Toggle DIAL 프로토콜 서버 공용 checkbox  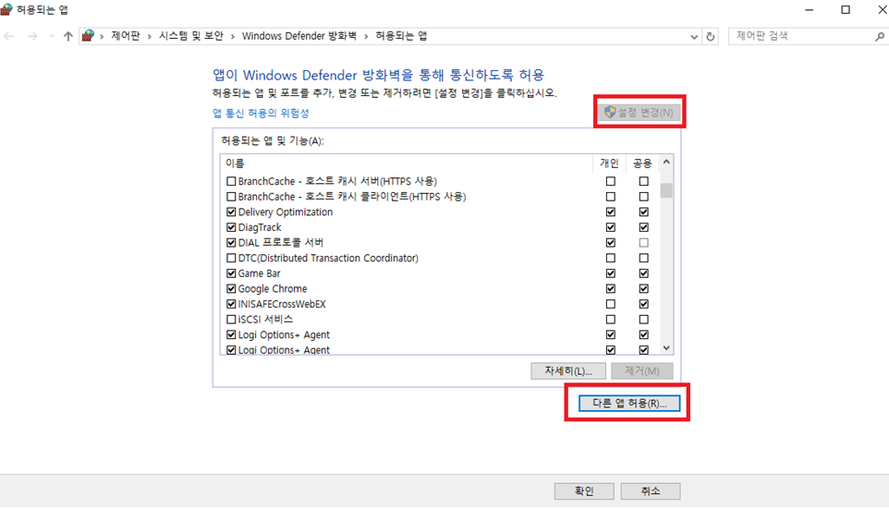pyautogui.click(x=643, y=243)
